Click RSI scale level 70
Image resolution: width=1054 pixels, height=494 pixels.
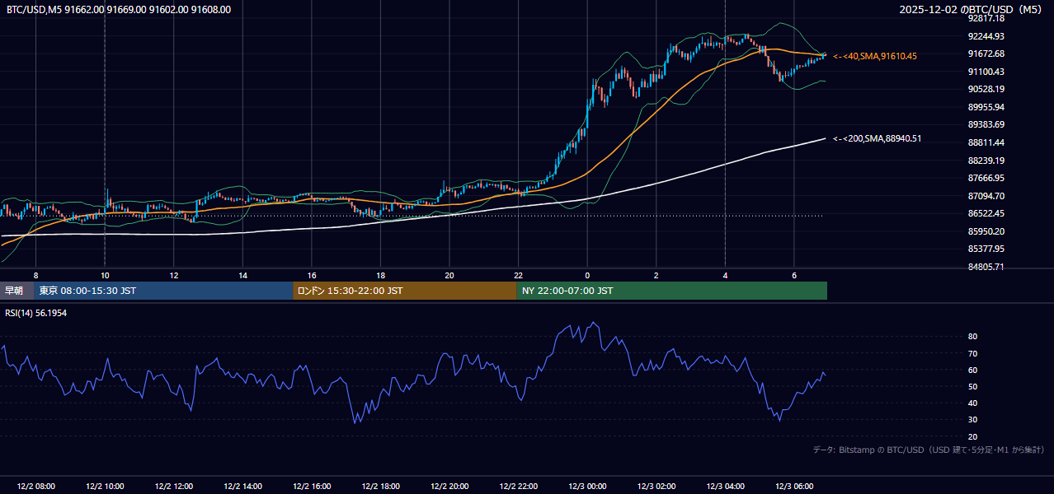(x=973, y=353)
